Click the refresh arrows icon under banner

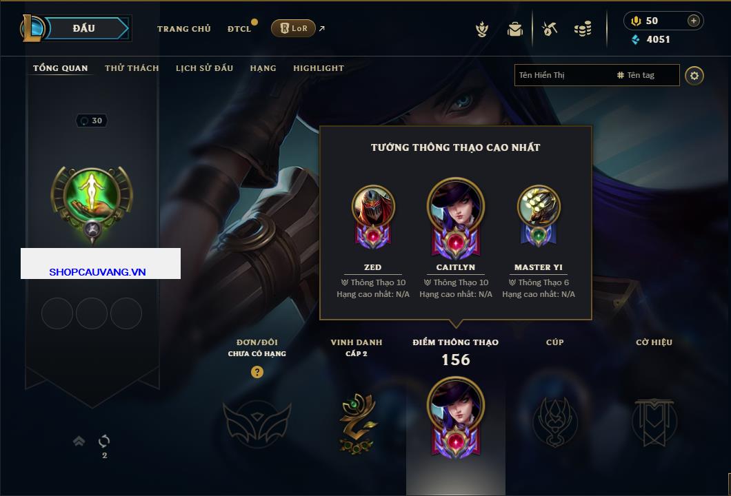coord(104,441)
